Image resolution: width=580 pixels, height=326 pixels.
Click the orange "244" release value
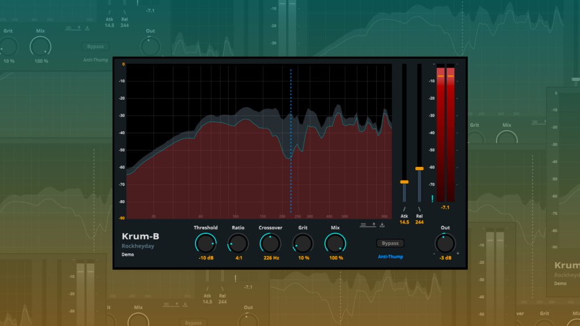(x=419, y=222)
